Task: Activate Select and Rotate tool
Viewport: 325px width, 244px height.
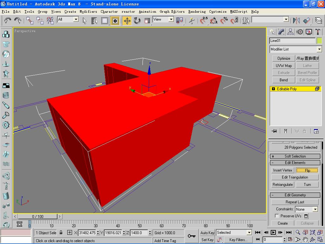Action: click(x=137, y=21)
